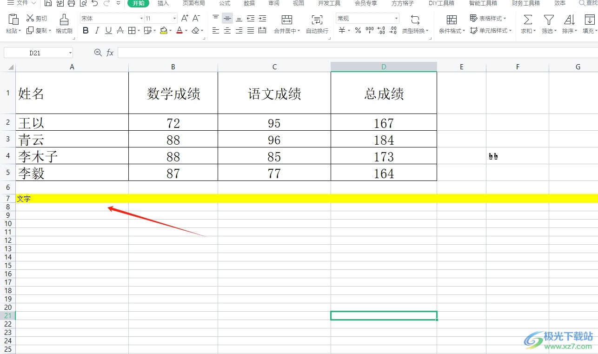
Task: Toggle the strikethrough A button
Action: click(120, 31)
